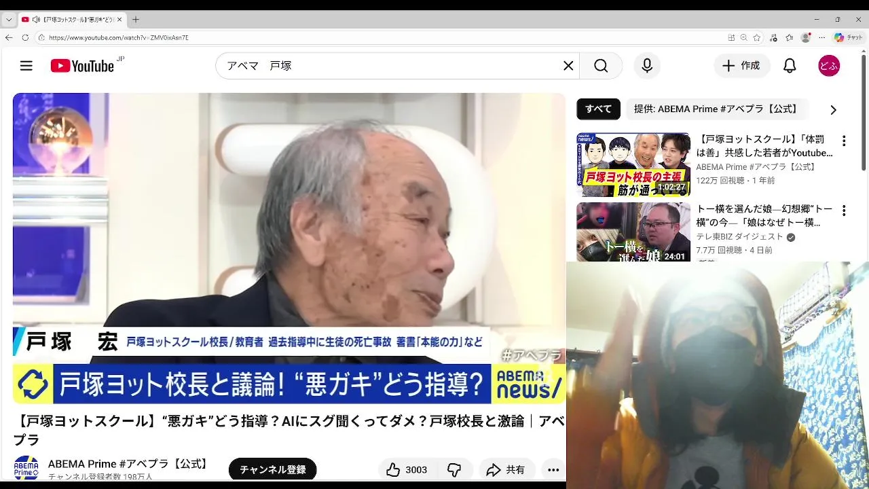Open the account avatar menu
Viewport: 869px width, 489px height.
click(x=829, y=66)
